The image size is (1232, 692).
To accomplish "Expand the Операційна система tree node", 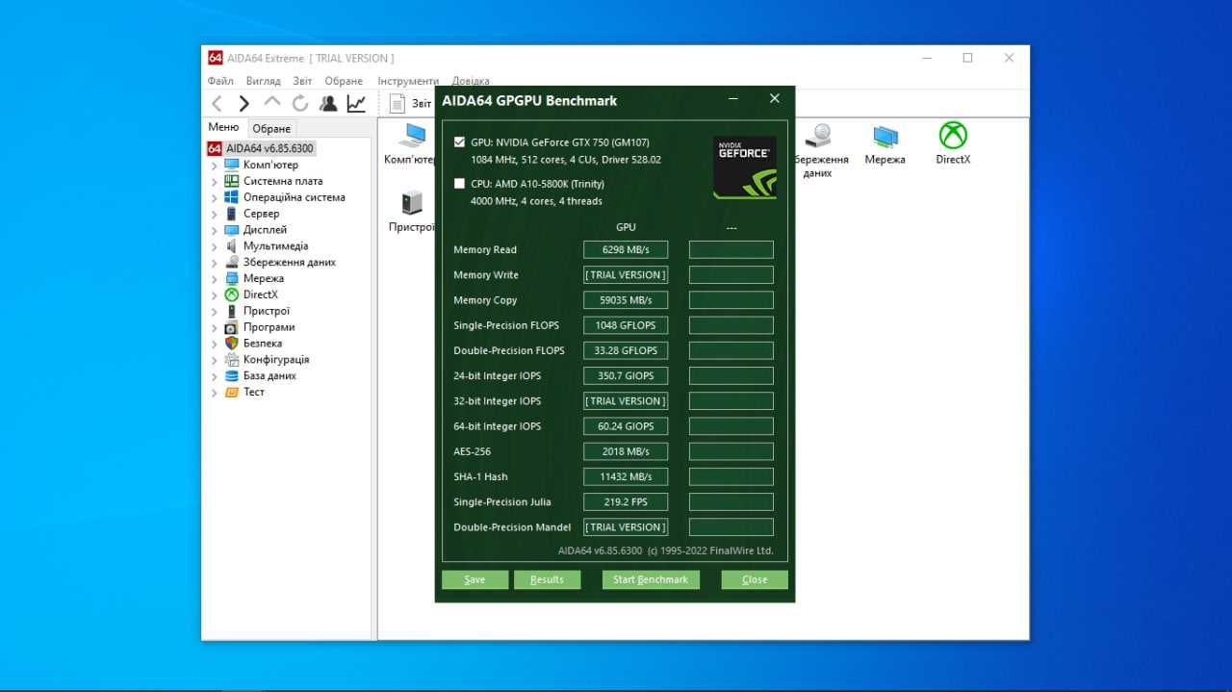I will click(x=215, y=198).
